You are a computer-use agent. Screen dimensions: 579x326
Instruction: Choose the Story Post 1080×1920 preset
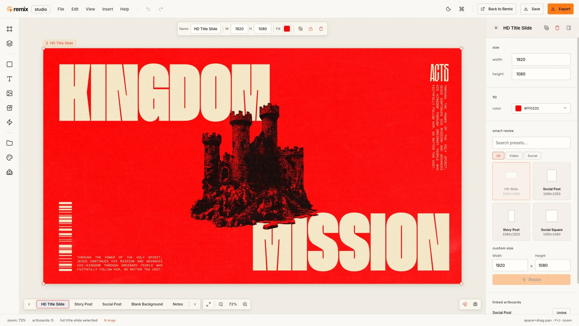point(511,222)
